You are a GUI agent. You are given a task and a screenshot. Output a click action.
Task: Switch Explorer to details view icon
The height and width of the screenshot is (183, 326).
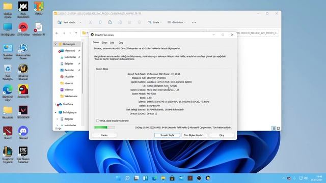click(x=274, y=129)
